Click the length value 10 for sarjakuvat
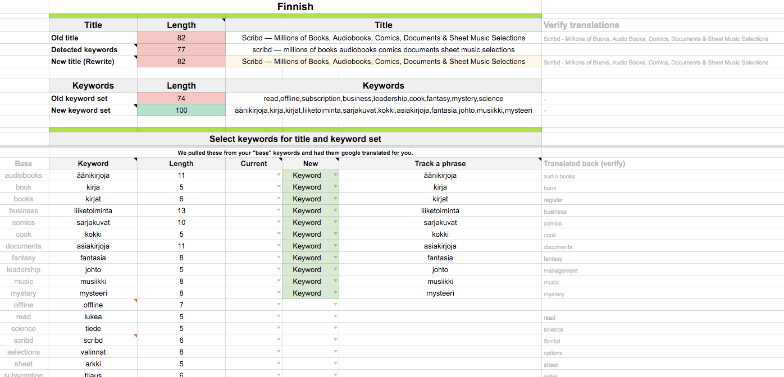This screenshot has width=784, height=377. click(x=181, y=222)
